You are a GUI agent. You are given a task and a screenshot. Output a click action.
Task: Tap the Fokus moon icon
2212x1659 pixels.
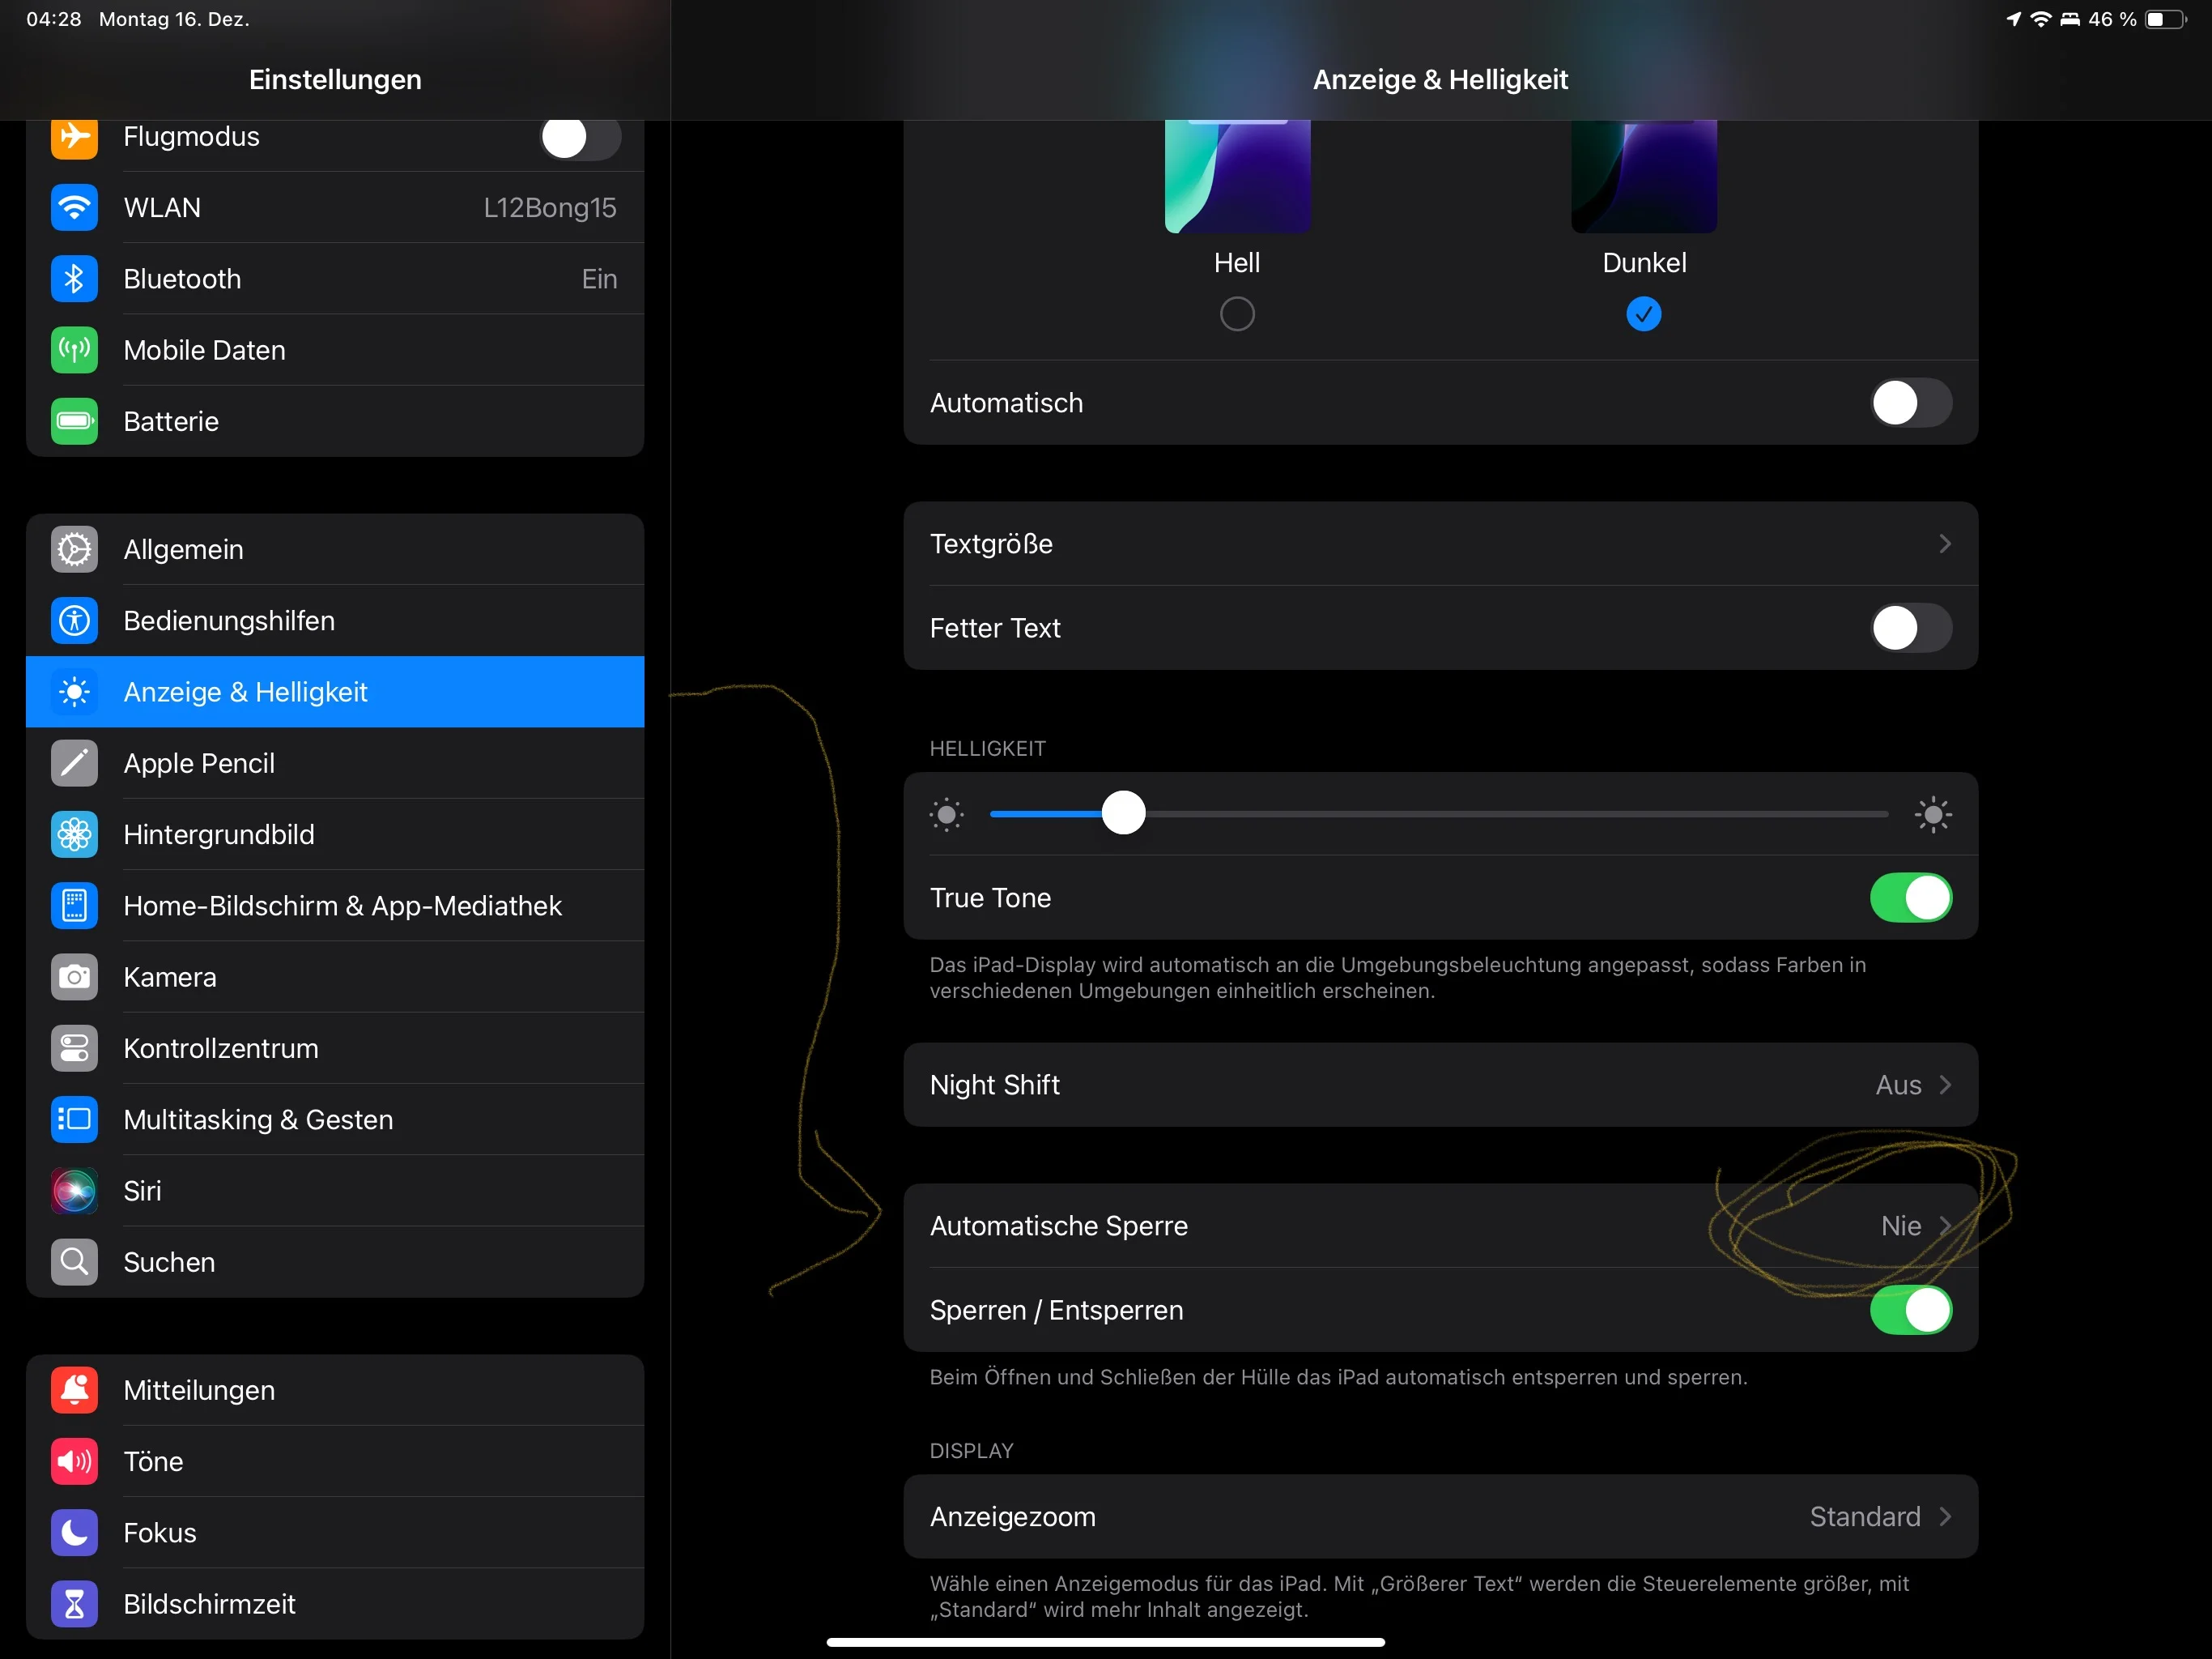coord(74,1533)
